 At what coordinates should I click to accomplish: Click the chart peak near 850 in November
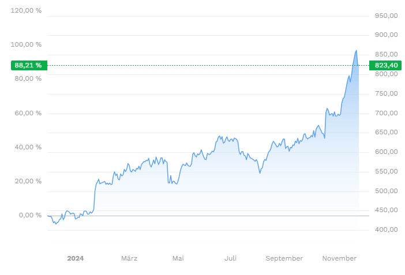pyautogui.click(x=357, y=51)
